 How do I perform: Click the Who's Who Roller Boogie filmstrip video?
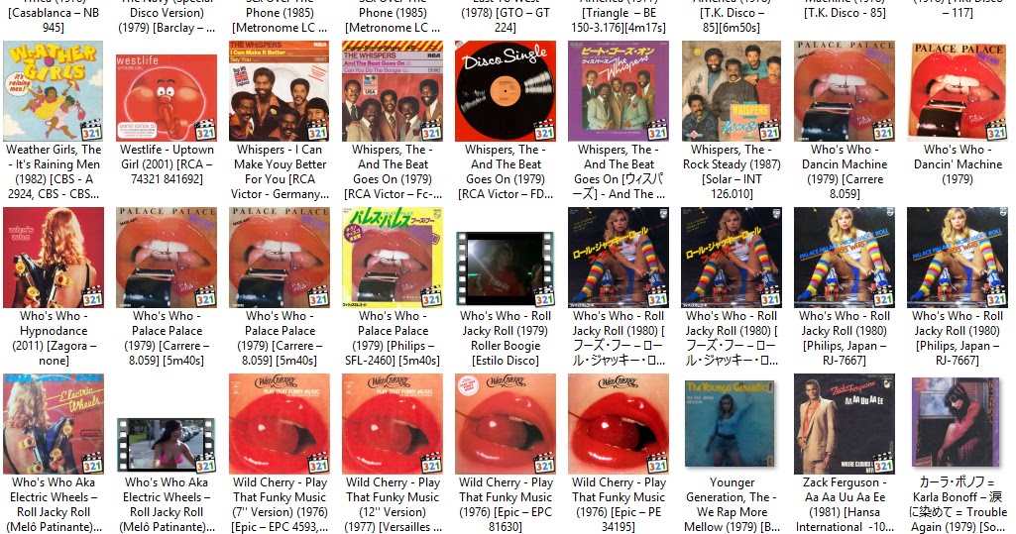(x=506, y=268)
